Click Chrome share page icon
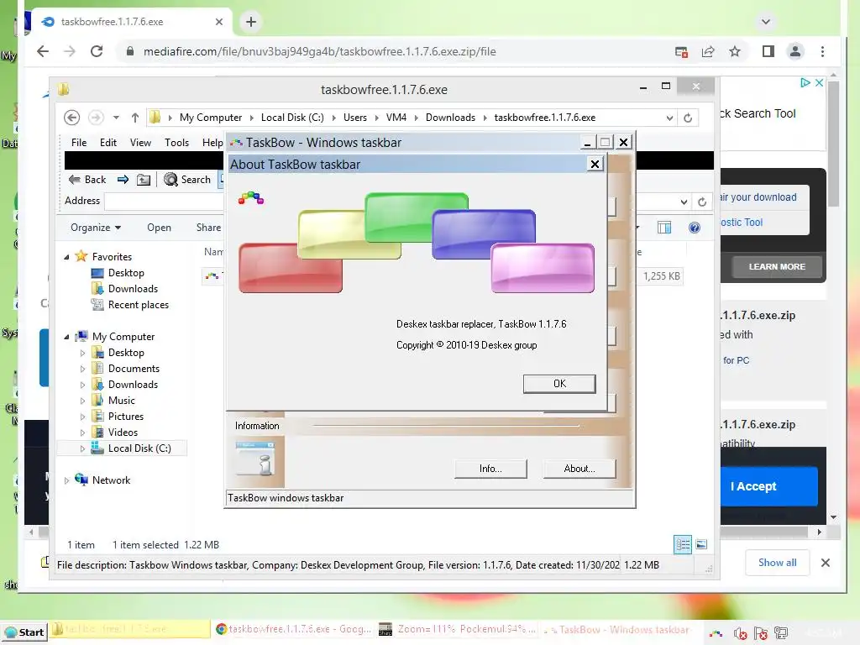This screenshot has width=860, height=645. 708,51
